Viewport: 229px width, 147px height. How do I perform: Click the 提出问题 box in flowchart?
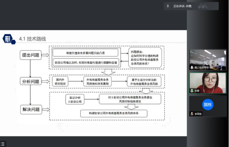(30, 55)
